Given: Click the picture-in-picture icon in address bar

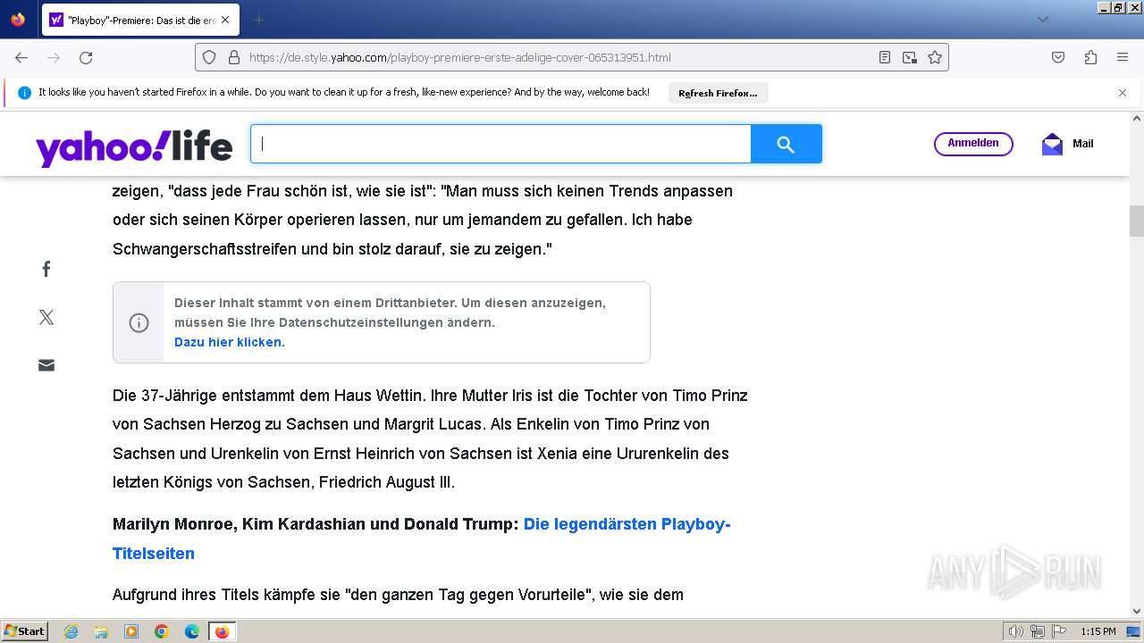Looking at the screenshot, I should click(910, 57).
